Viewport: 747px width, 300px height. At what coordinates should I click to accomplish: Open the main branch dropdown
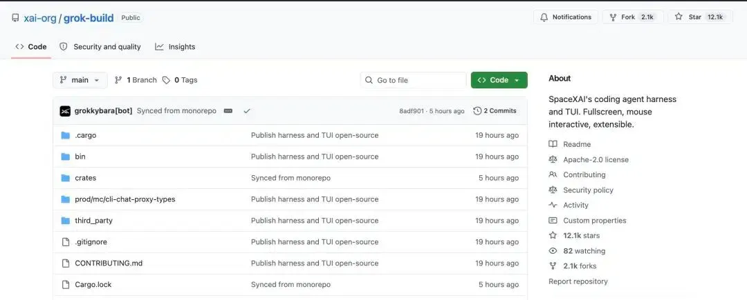pos(80,80)
